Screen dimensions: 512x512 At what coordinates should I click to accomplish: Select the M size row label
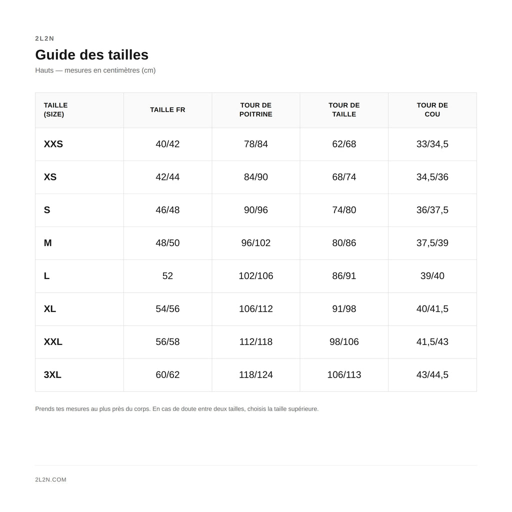point(47,243)
